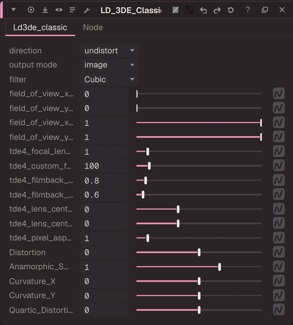Click the 'Distortion' label text

[27, 253]
